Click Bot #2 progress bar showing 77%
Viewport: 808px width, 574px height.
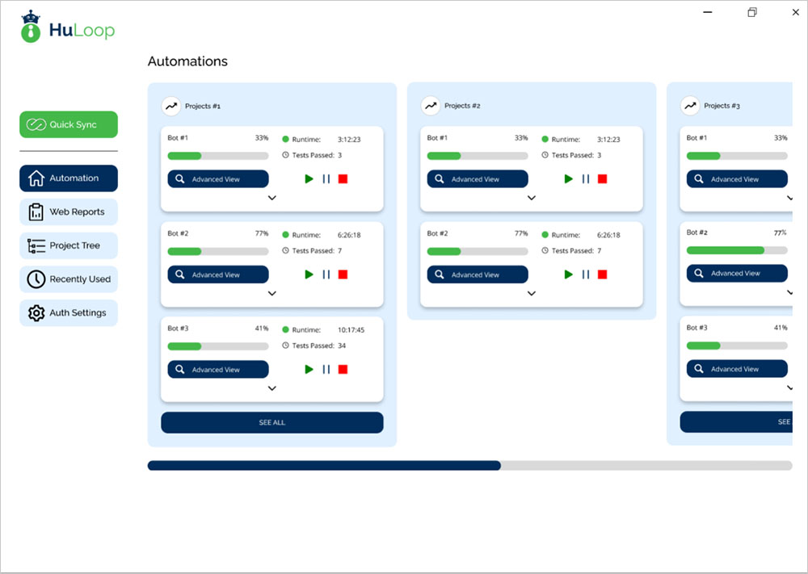coord(217,249)
